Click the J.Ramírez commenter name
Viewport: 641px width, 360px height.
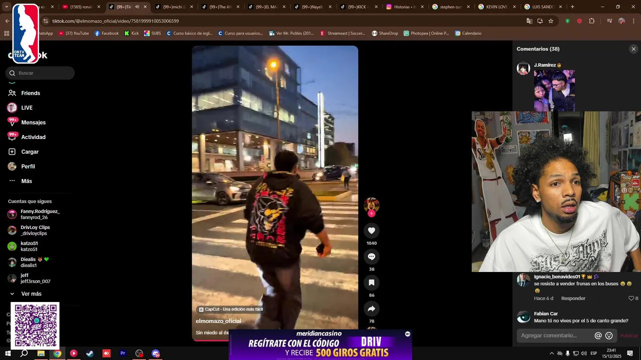[x=545, y=65]
